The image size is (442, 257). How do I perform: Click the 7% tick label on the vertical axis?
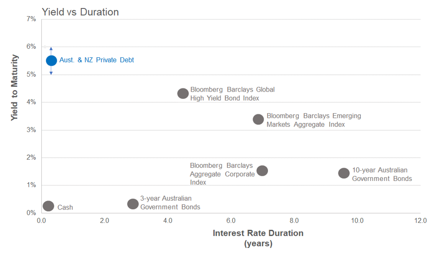[31, 19]
